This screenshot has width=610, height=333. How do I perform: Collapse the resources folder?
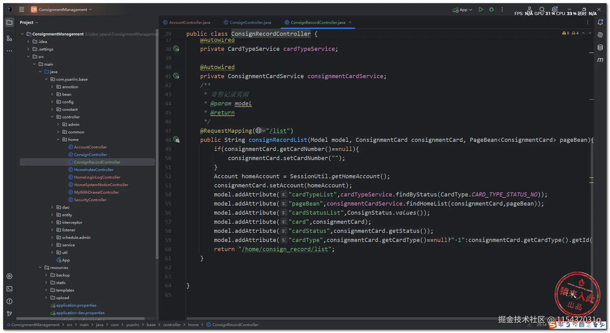pyautogui.click(x=40, y=267)
